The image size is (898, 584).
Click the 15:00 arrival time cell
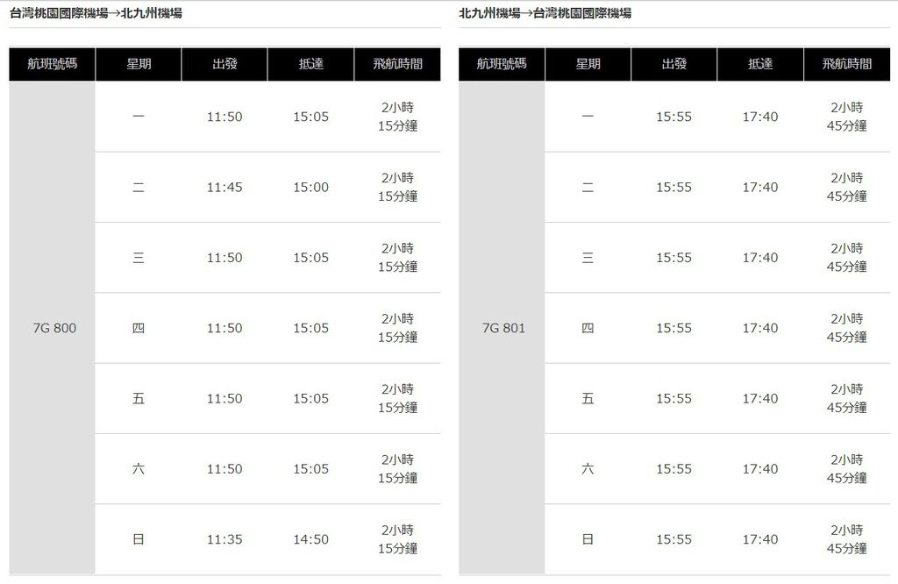coord(311,188)
